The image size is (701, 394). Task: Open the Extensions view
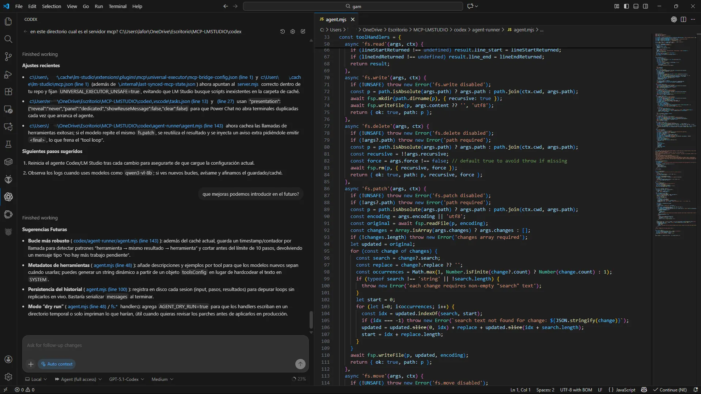8,92
